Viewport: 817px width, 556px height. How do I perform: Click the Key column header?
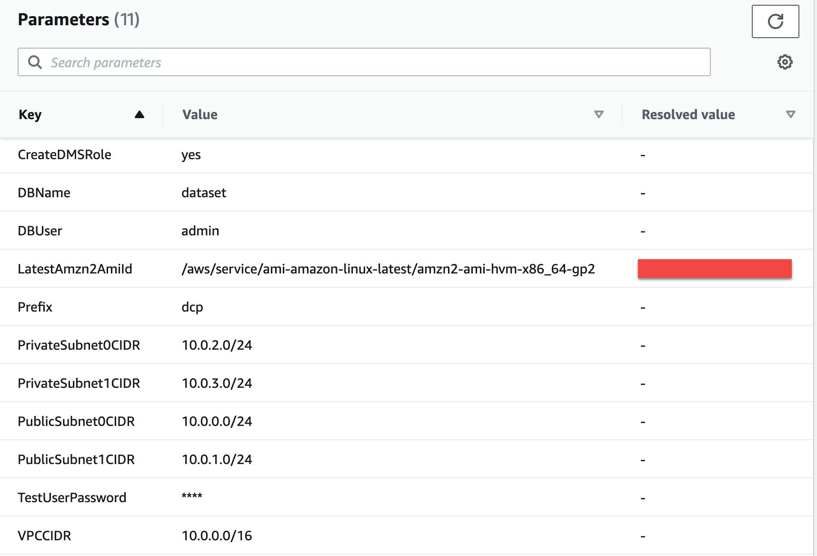(30, 114)
